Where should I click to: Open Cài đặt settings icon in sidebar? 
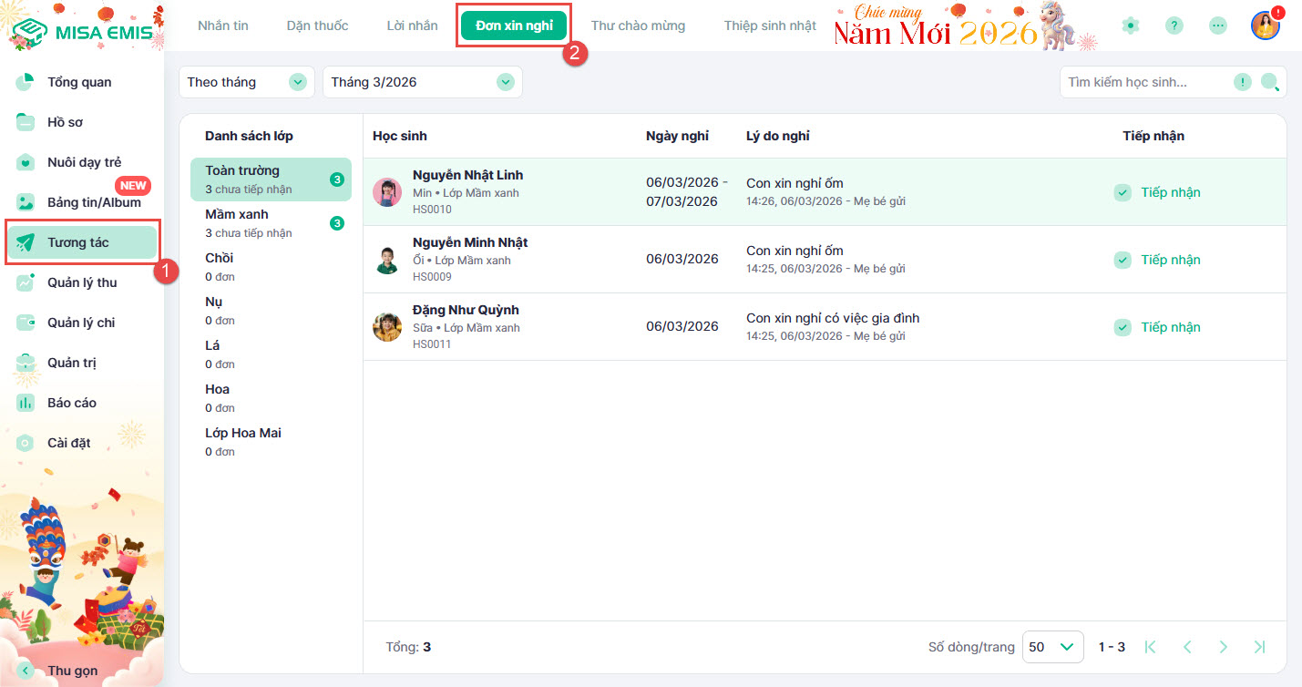click(26, 443)
